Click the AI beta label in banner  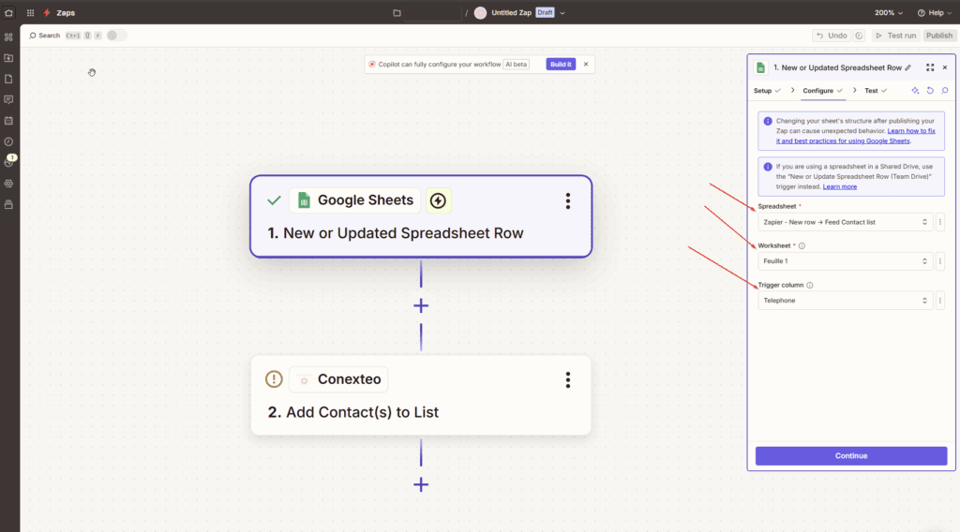[x=517, y=65]
